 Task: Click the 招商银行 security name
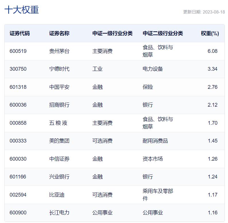point(59,105)
